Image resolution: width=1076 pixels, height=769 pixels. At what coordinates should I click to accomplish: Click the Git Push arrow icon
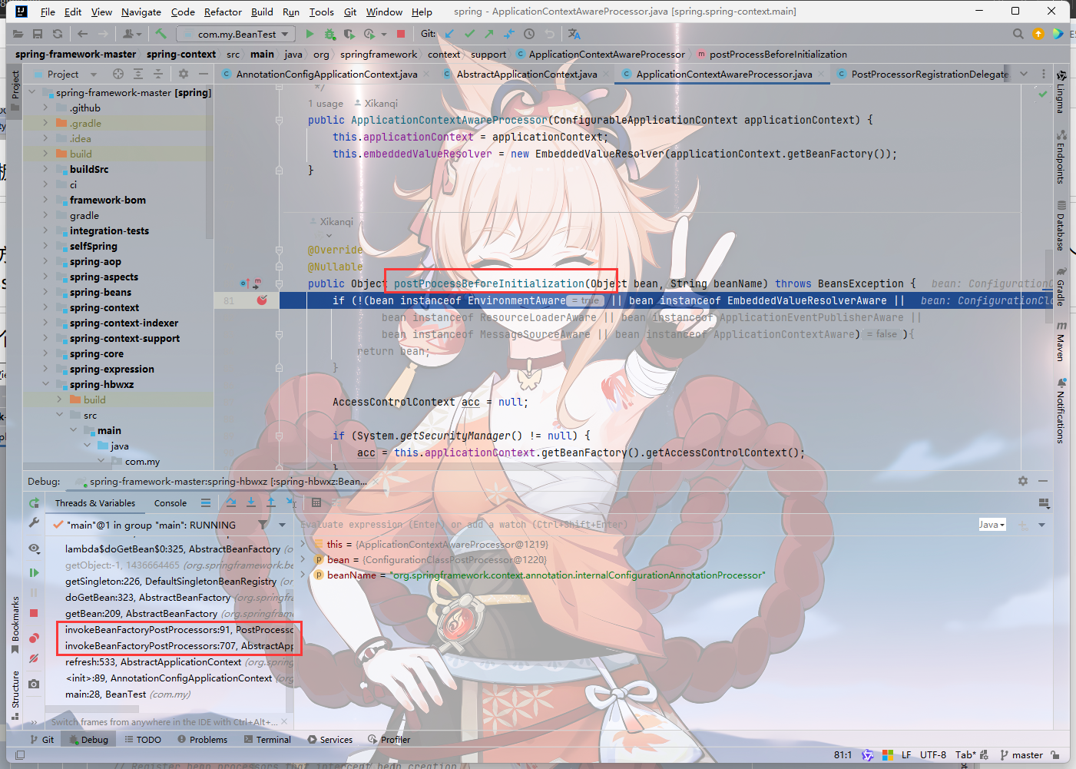coord(489,34)
